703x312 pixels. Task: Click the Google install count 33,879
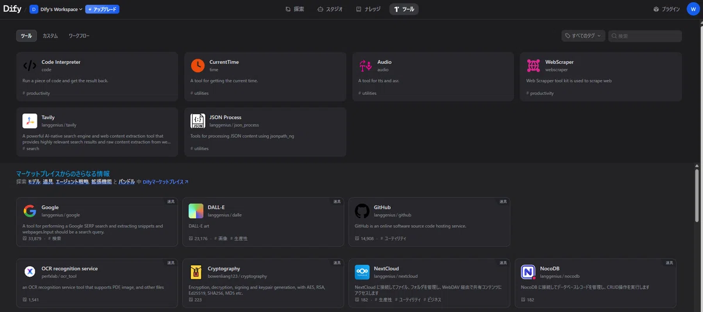[x=32, y=239]
